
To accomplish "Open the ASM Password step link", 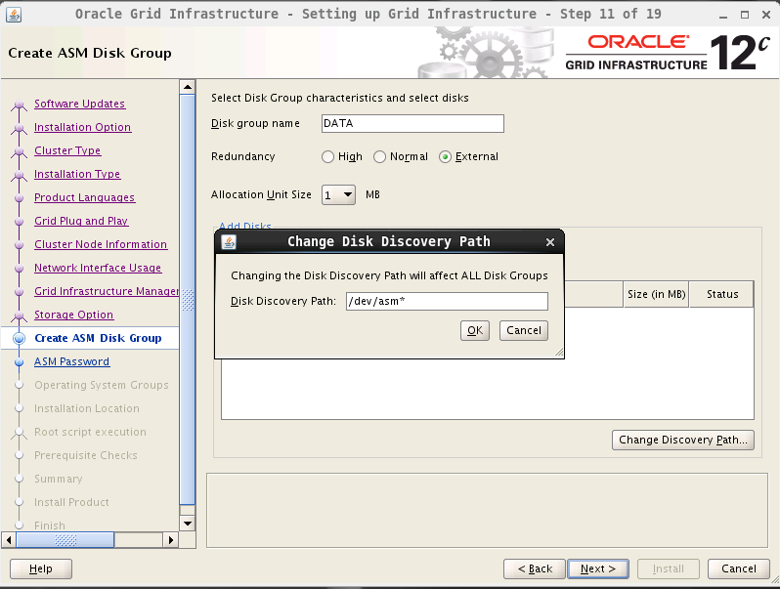I will [x=71, y=361].
